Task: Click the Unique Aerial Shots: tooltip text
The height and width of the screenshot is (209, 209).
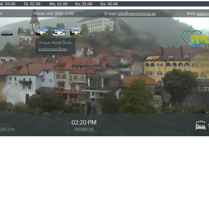Action: (55, 43)
